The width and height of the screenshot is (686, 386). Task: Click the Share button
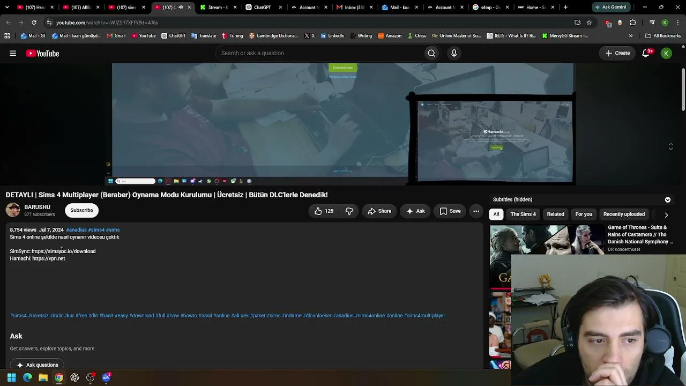click(379, 211)
